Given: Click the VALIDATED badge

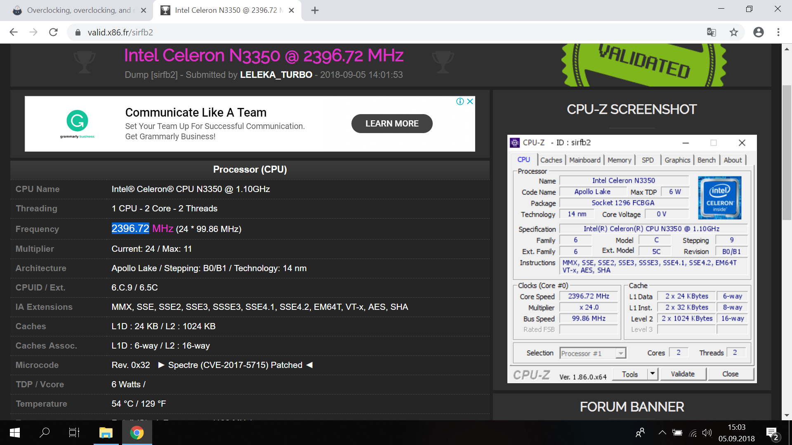Looking at the screenshot, I should point(643,65).
